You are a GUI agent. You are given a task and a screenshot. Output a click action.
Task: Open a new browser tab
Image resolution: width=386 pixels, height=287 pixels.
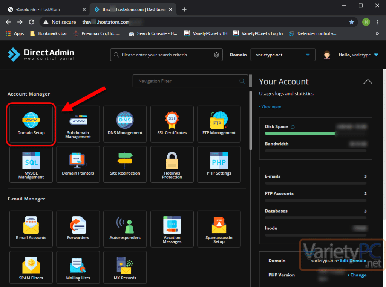pyautogui.click(x=184, y=9)
